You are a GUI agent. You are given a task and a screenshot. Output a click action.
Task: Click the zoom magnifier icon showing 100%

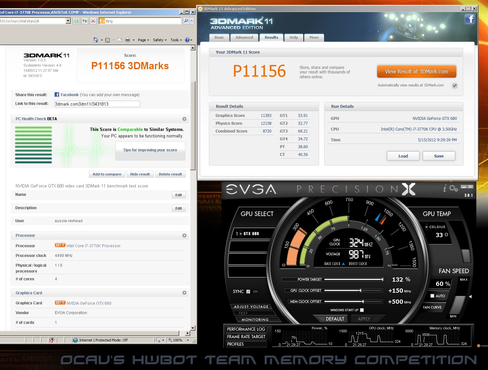170,340
